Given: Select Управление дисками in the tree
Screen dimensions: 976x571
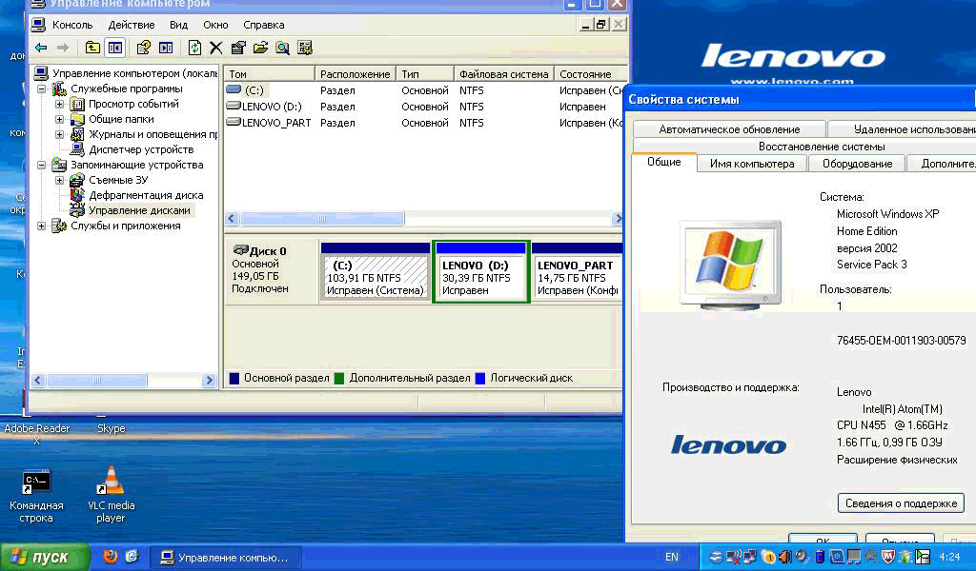Looking at the screenshot, I should 139,210.
